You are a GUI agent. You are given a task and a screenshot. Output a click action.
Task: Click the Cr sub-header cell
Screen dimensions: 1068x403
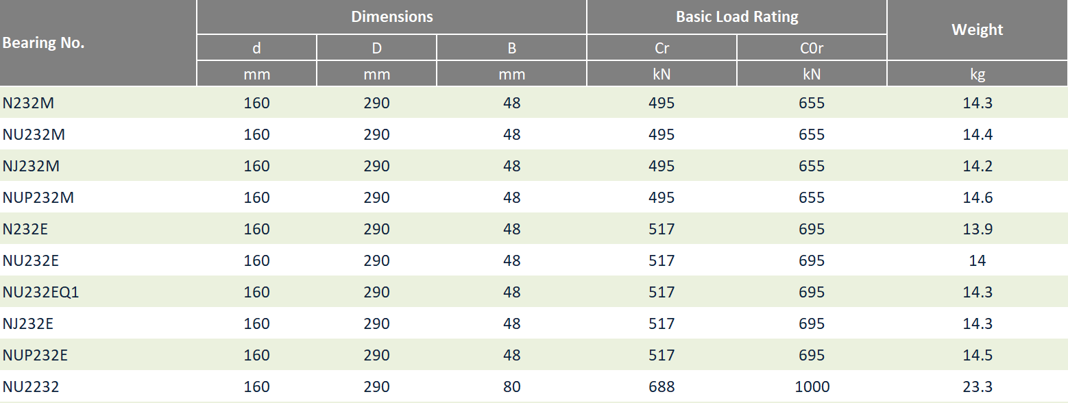pyautogui.click(x=662, y=48)
